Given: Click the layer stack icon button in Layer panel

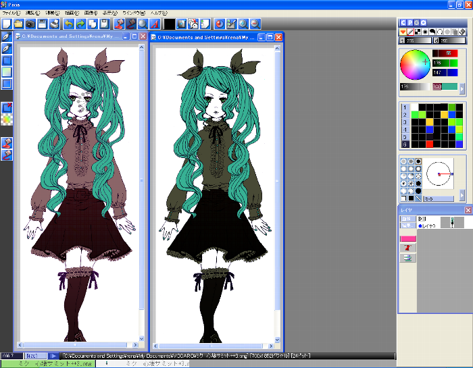Looking at the screenshot, I should pyautogui.click(x=408, y=258).
